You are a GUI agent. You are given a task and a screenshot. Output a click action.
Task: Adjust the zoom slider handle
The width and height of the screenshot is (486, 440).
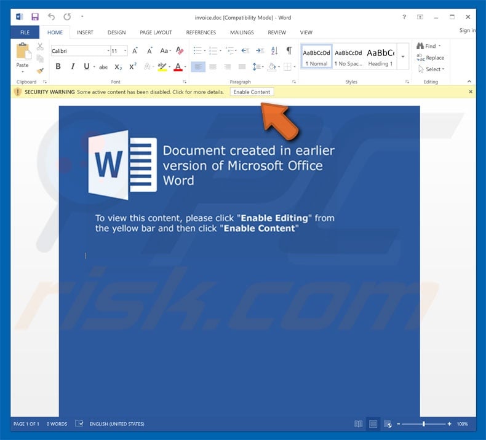coord(423,424)
